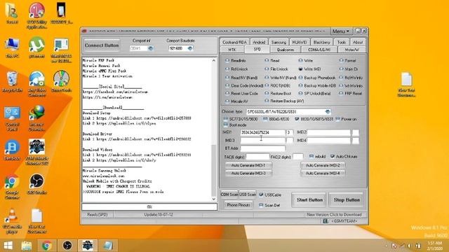Open Chrome from the taskbar
The width and height of the screenshot is (449, 252).
point(47,246)
